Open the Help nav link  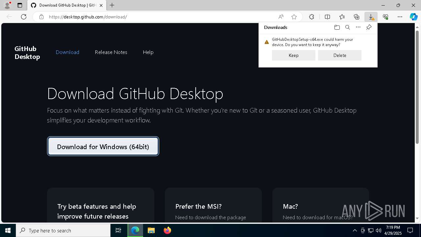click(148, 52)
